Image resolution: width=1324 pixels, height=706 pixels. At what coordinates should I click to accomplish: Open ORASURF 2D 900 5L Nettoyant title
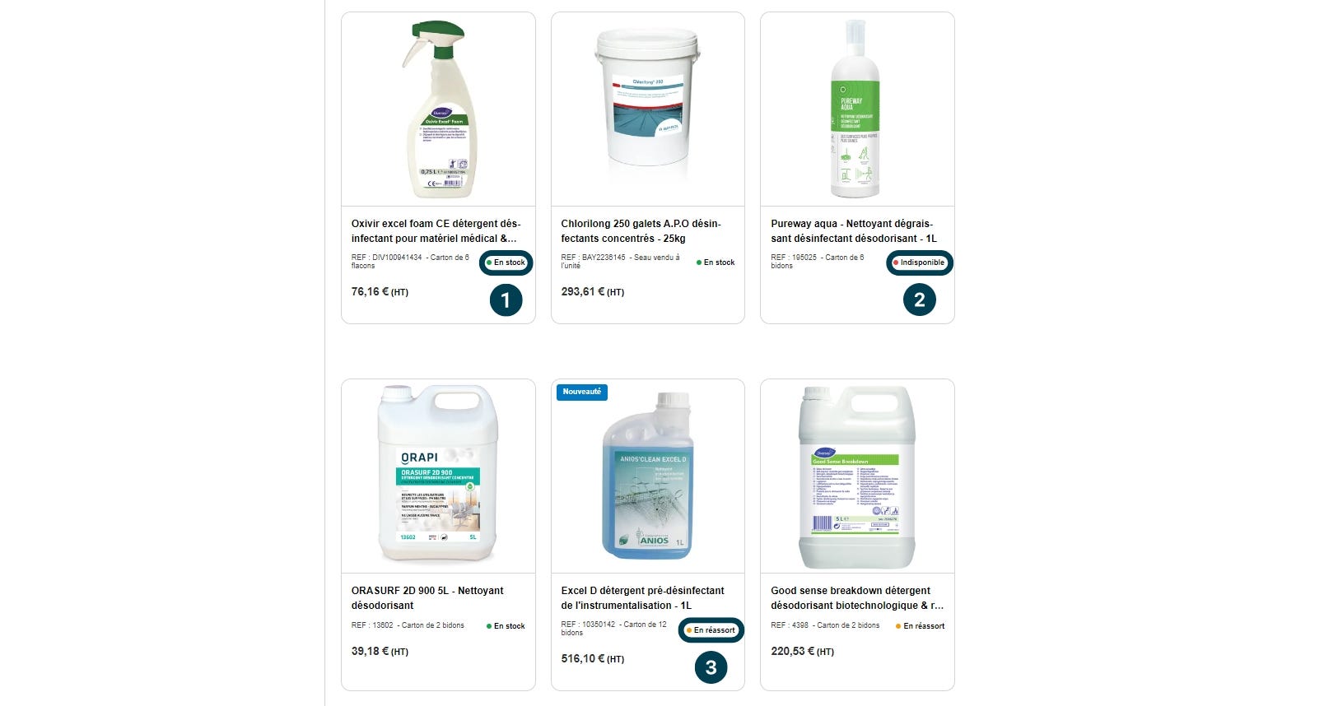coord(427,598)
